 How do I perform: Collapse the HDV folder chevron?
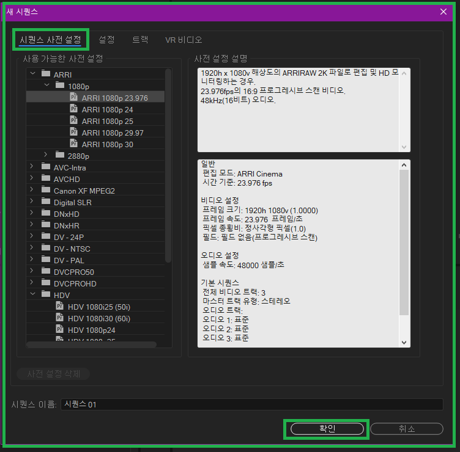click(32, 294)
